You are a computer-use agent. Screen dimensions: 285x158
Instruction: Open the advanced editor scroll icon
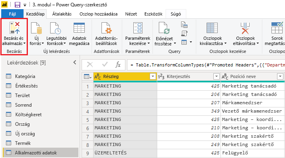tap(184, 33)
